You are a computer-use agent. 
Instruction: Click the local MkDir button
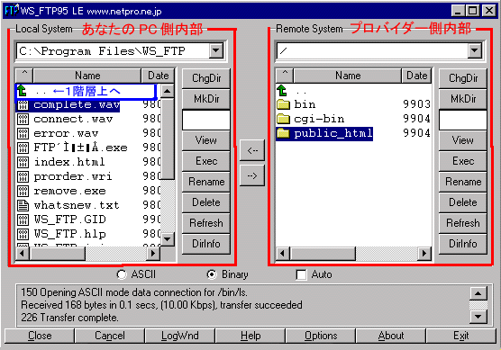206,99
